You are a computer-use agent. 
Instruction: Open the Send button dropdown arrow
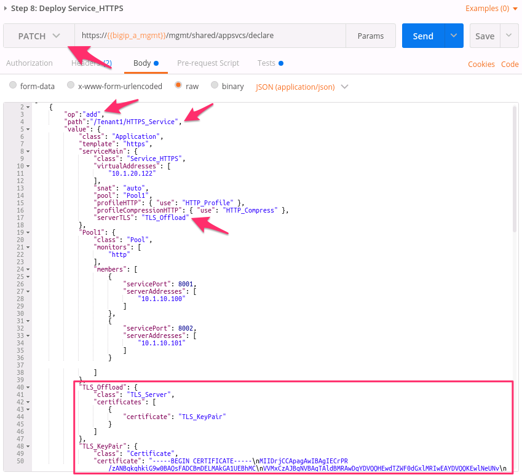[454, 36]
